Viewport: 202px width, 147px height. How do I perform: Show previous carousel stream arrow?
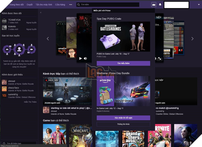click(48, 39)
